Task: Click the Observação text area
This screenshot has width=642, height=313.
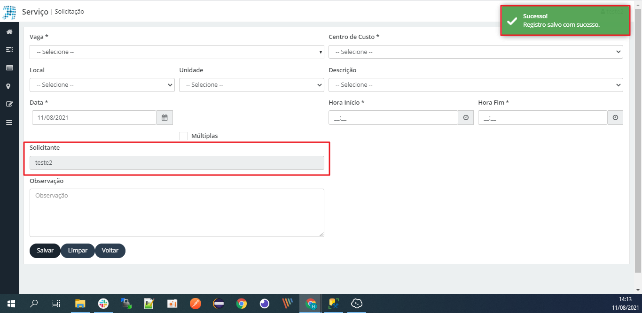Action: [177, 213]
